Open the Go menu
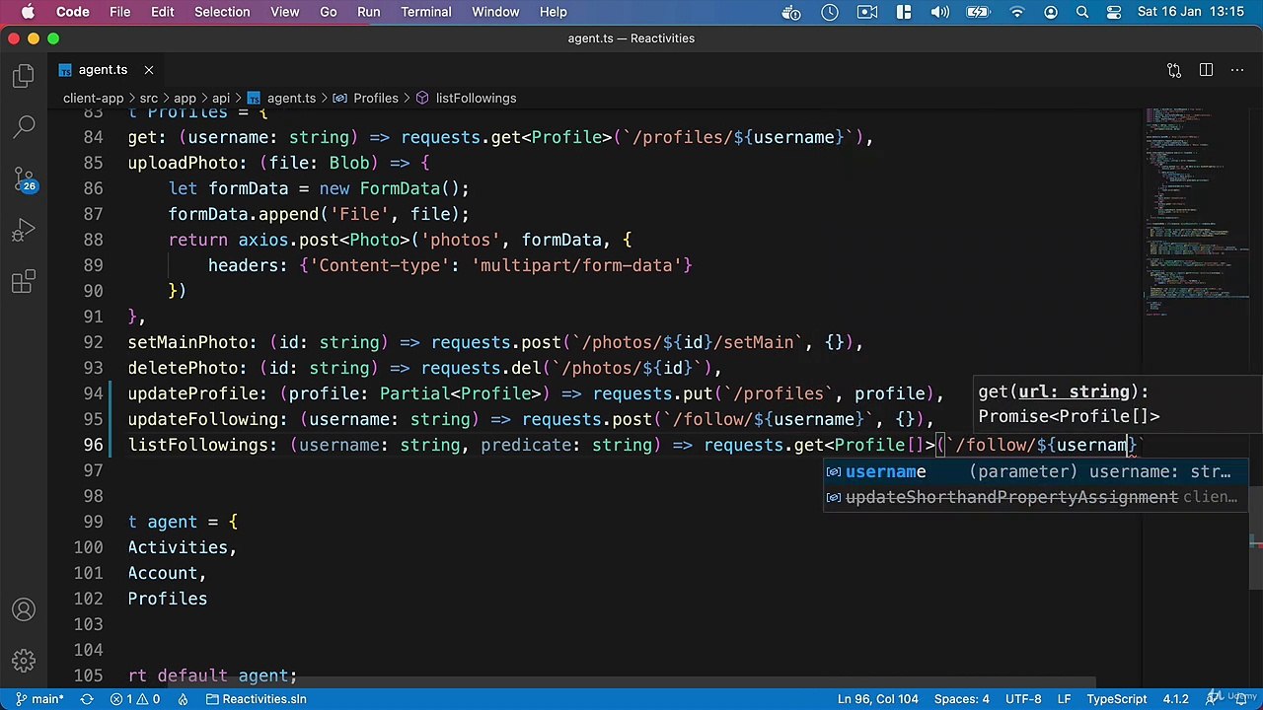 coord(329,12)
